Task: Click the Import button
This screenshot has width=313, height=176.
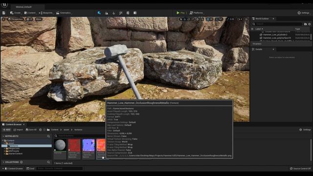Action: (18, 130)
